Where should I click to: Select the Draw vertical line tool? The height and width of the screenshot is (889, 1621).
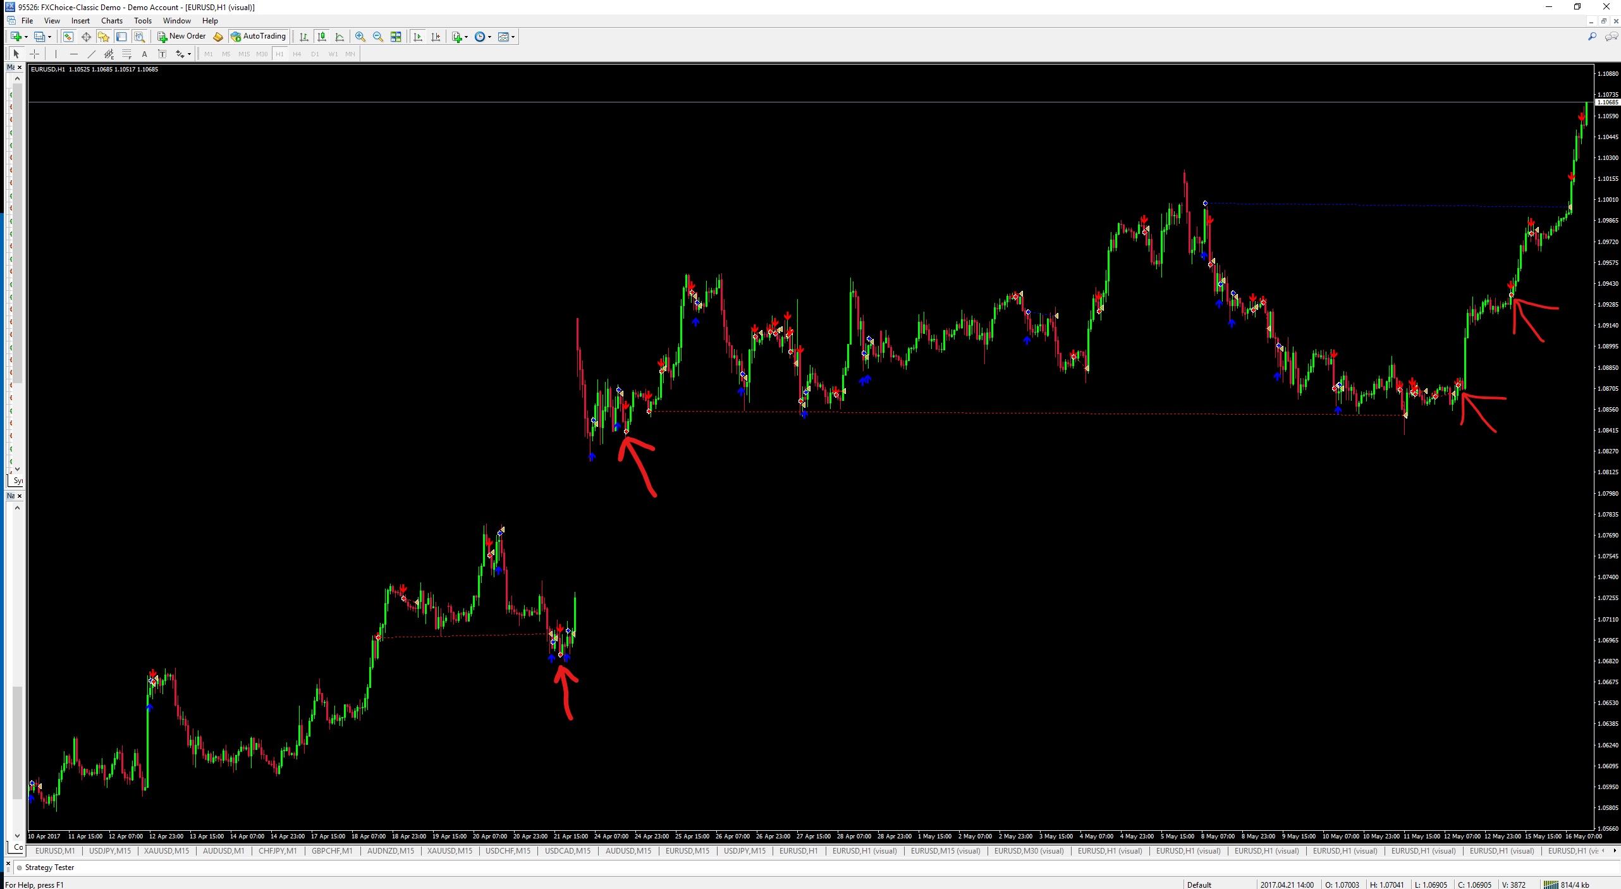(56, 54)
